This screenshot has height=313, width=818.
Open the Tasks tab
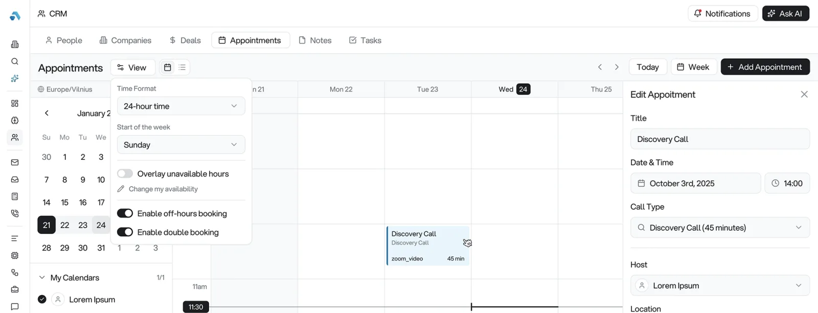[x=365, y=40]
